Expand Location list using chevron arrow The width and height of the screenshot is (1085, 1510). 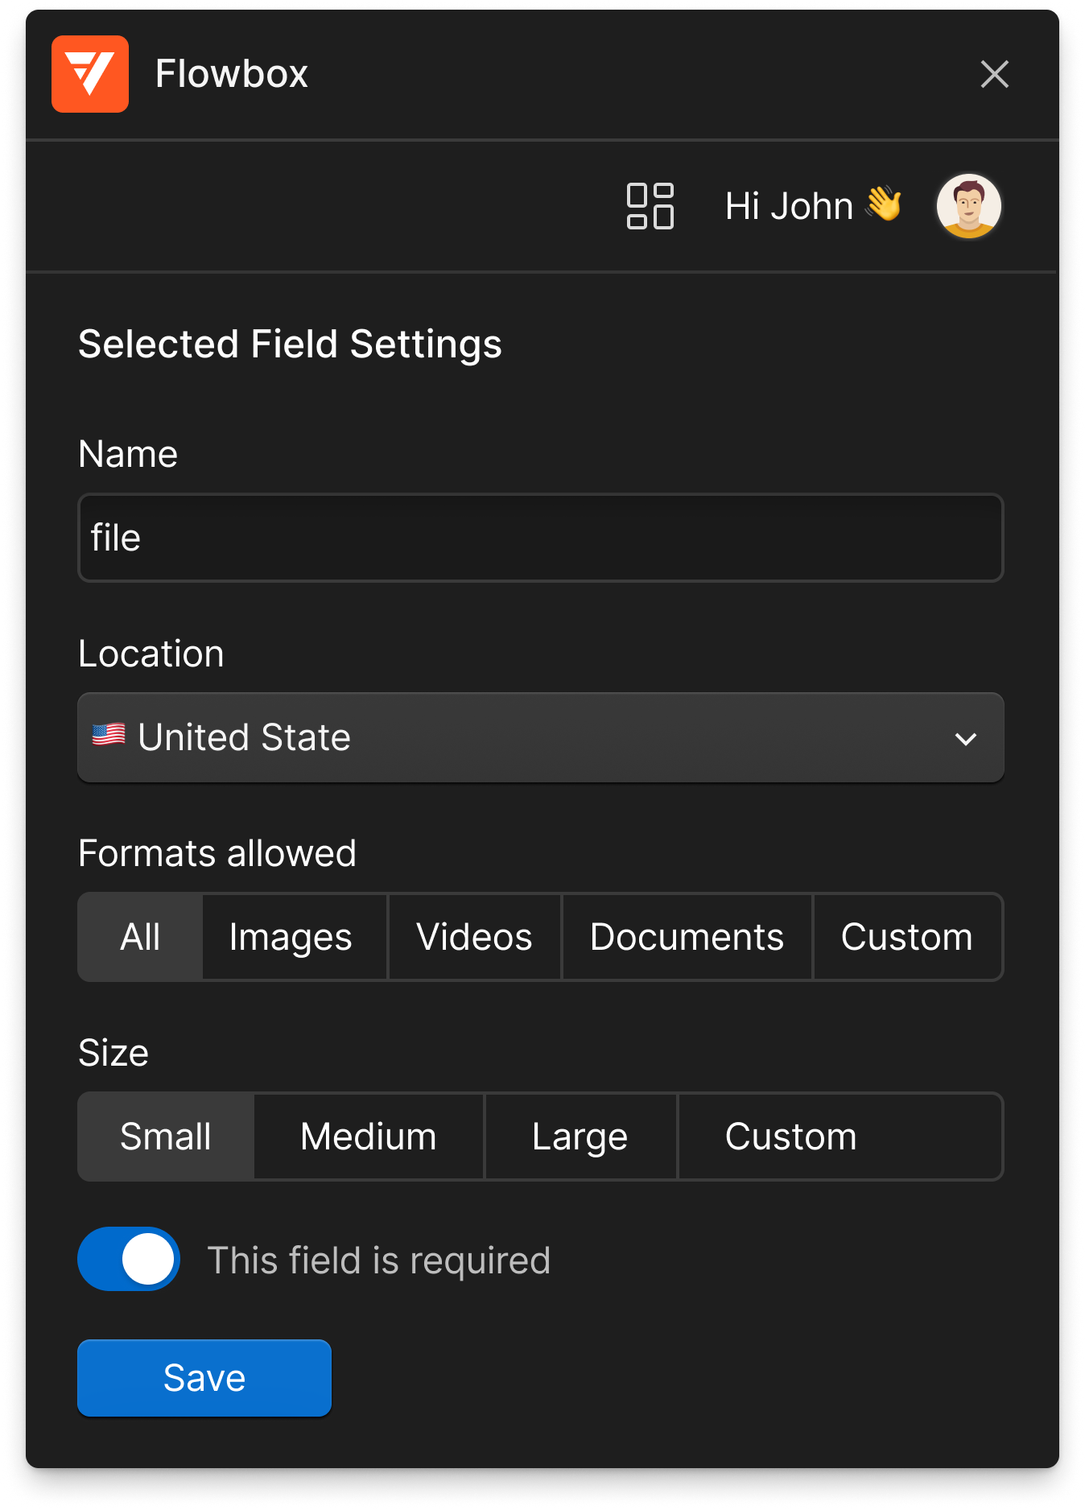(965, 738)
